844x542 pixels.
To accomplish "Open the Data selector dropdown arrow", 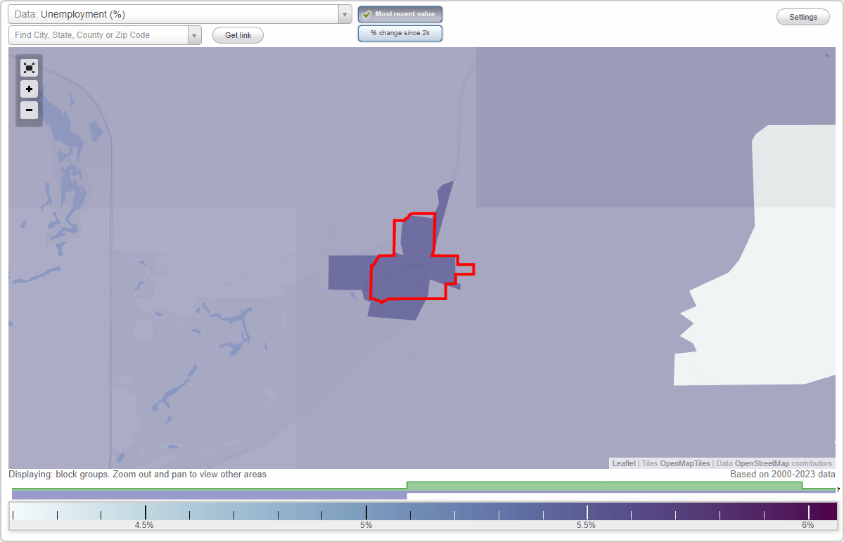I will [345, 15].
